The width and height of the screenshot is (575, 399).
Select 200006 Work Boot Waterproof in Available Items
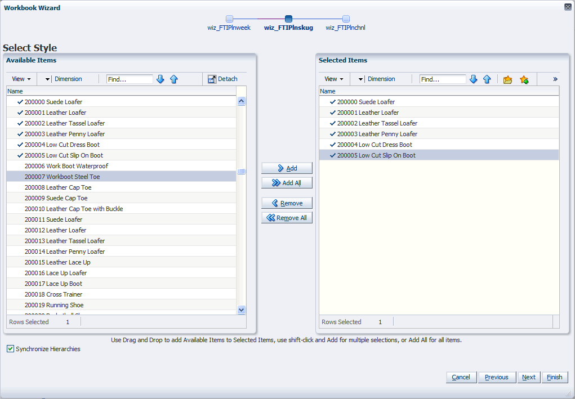point(122,166)
